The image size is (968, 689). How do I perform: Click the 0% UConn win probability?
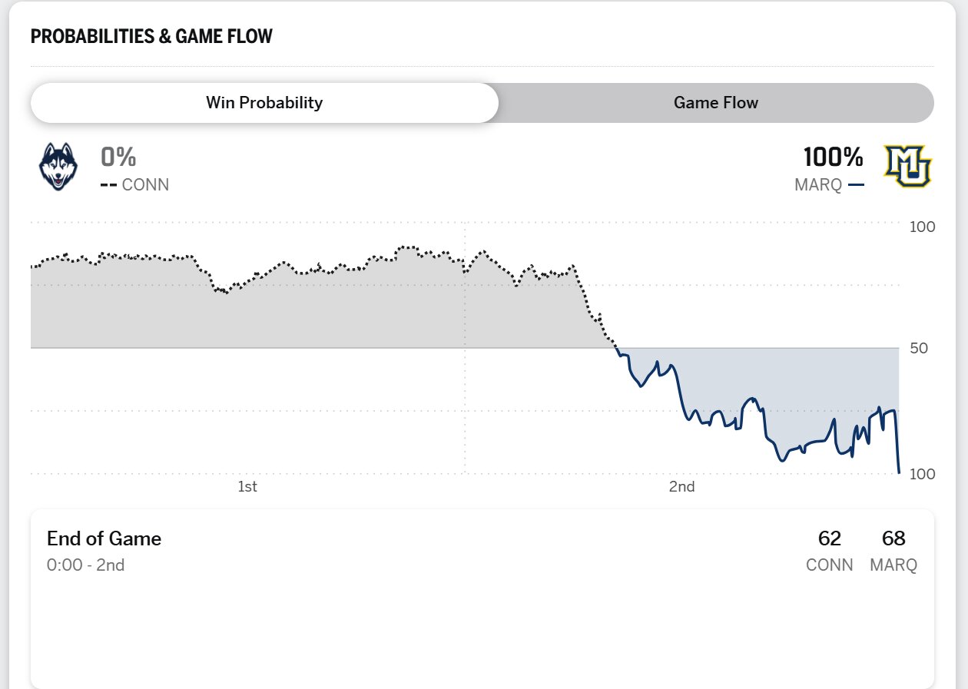click(x=118, y=157)
